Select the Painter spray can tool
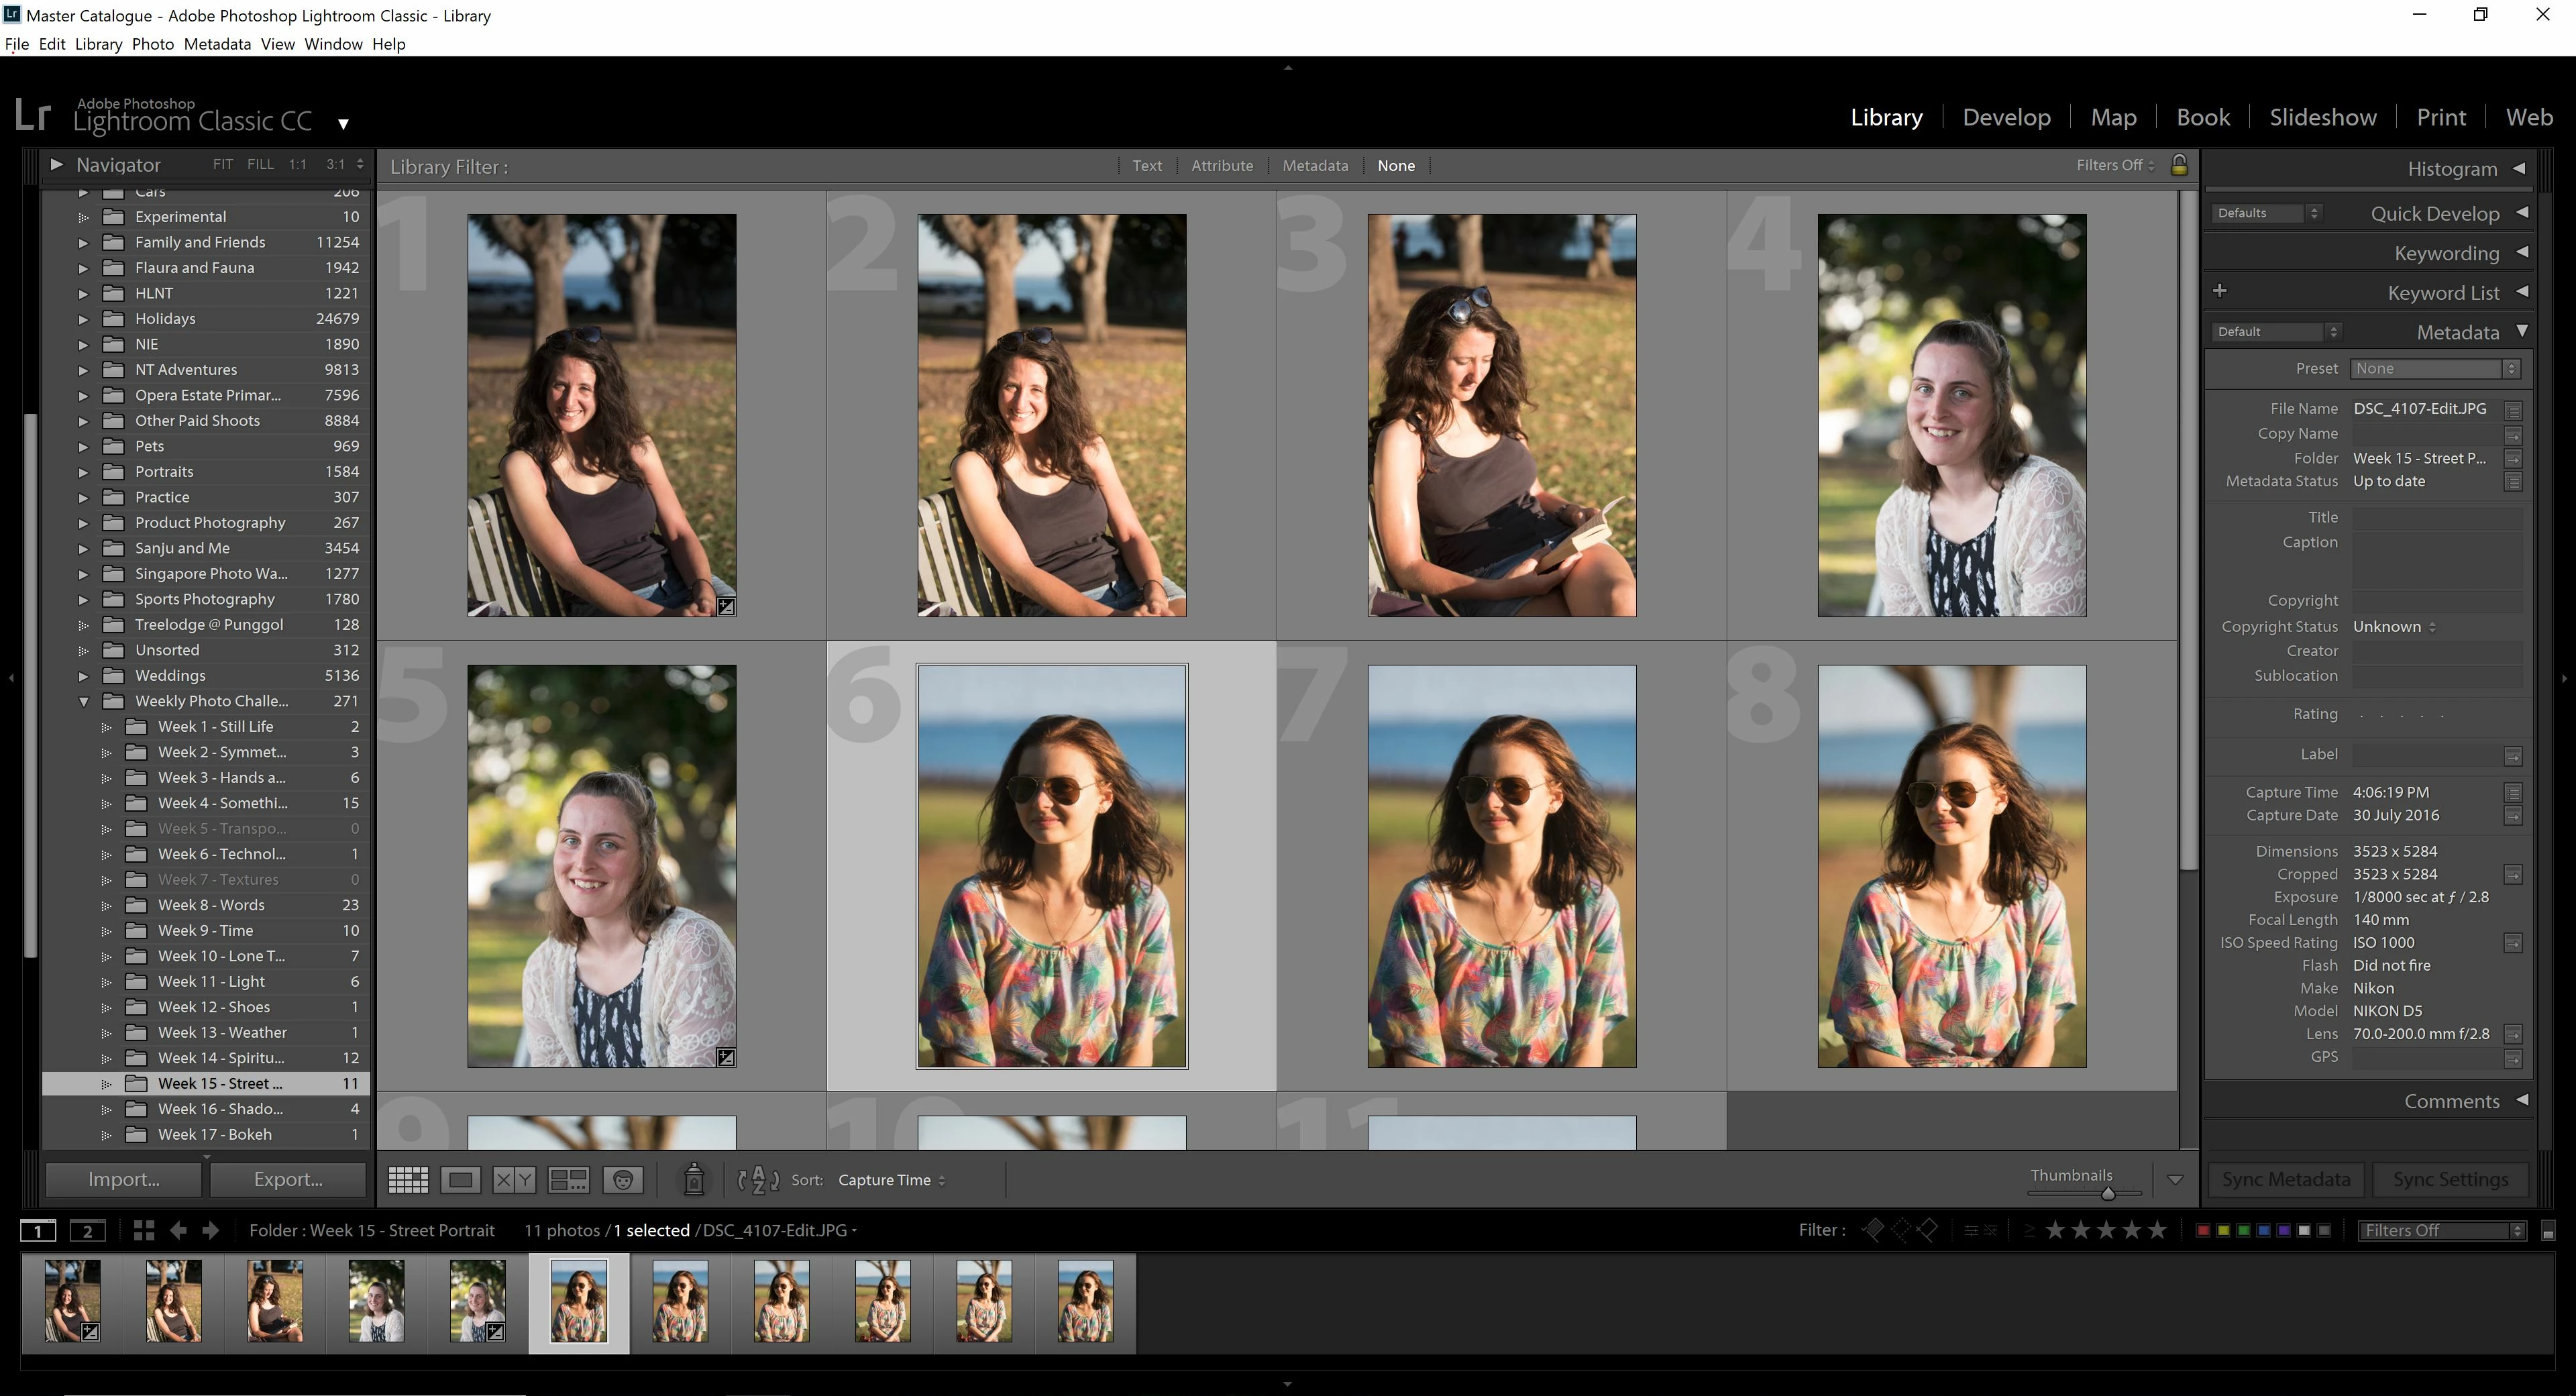Image resolution: width=2576 pixels, height=1396 pixels. click(x=694, y=1180)
